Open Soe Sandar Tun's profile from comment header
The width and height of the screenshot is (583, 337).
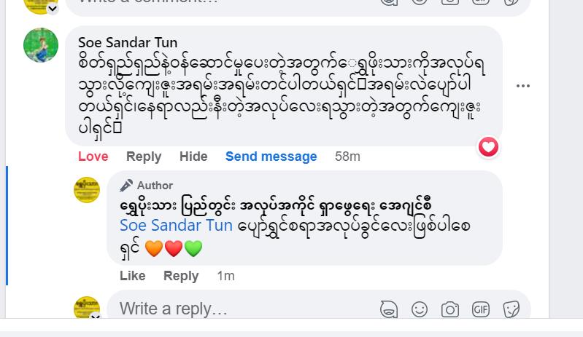pos(128,42)
